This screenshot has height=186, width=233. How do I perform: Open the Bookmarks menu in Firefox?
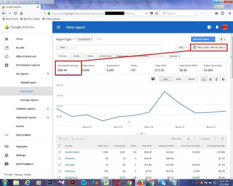pyautogui.click(x=33, y=2)
